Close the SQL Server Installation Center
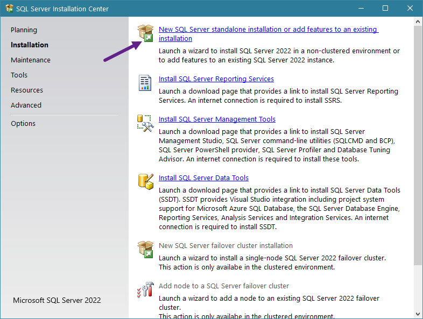Image resolution: width=423 pixels, height=319 pixels. click(410, 9)
